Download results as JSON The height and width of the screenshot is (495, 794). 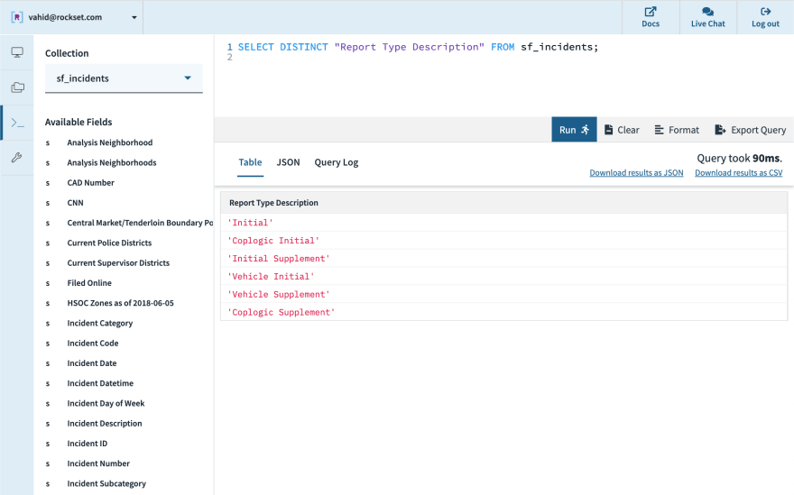click(636, 172)
